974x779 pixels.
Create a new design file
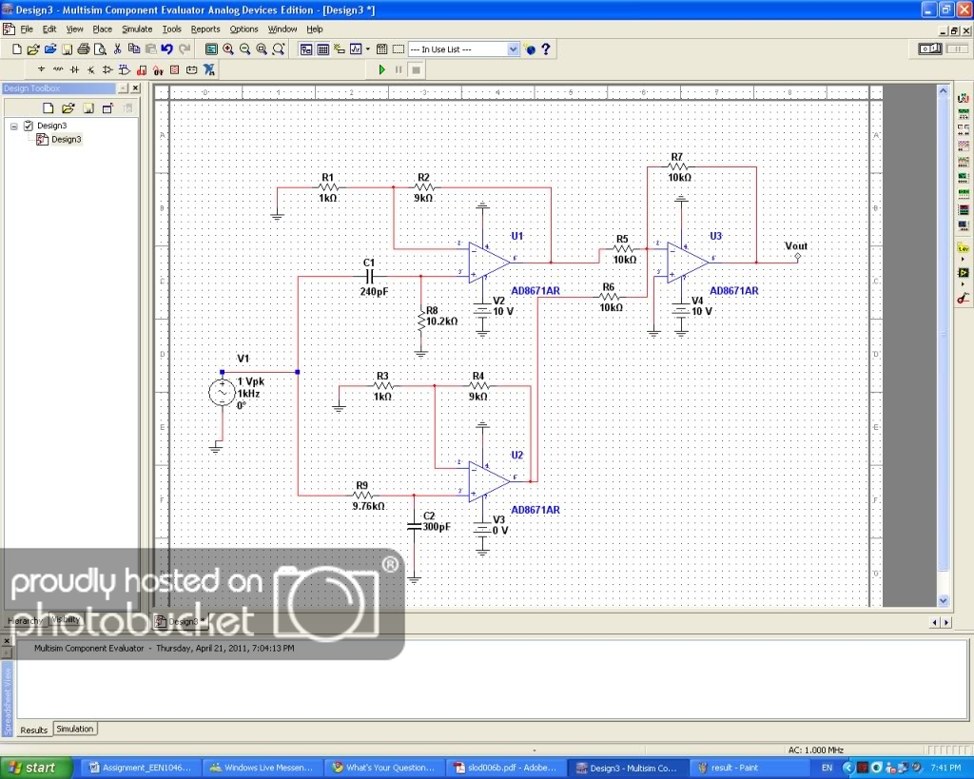click(17, 49)
